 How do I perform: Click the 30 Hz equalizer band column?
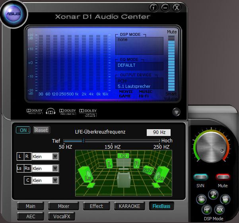click(41, 63)
